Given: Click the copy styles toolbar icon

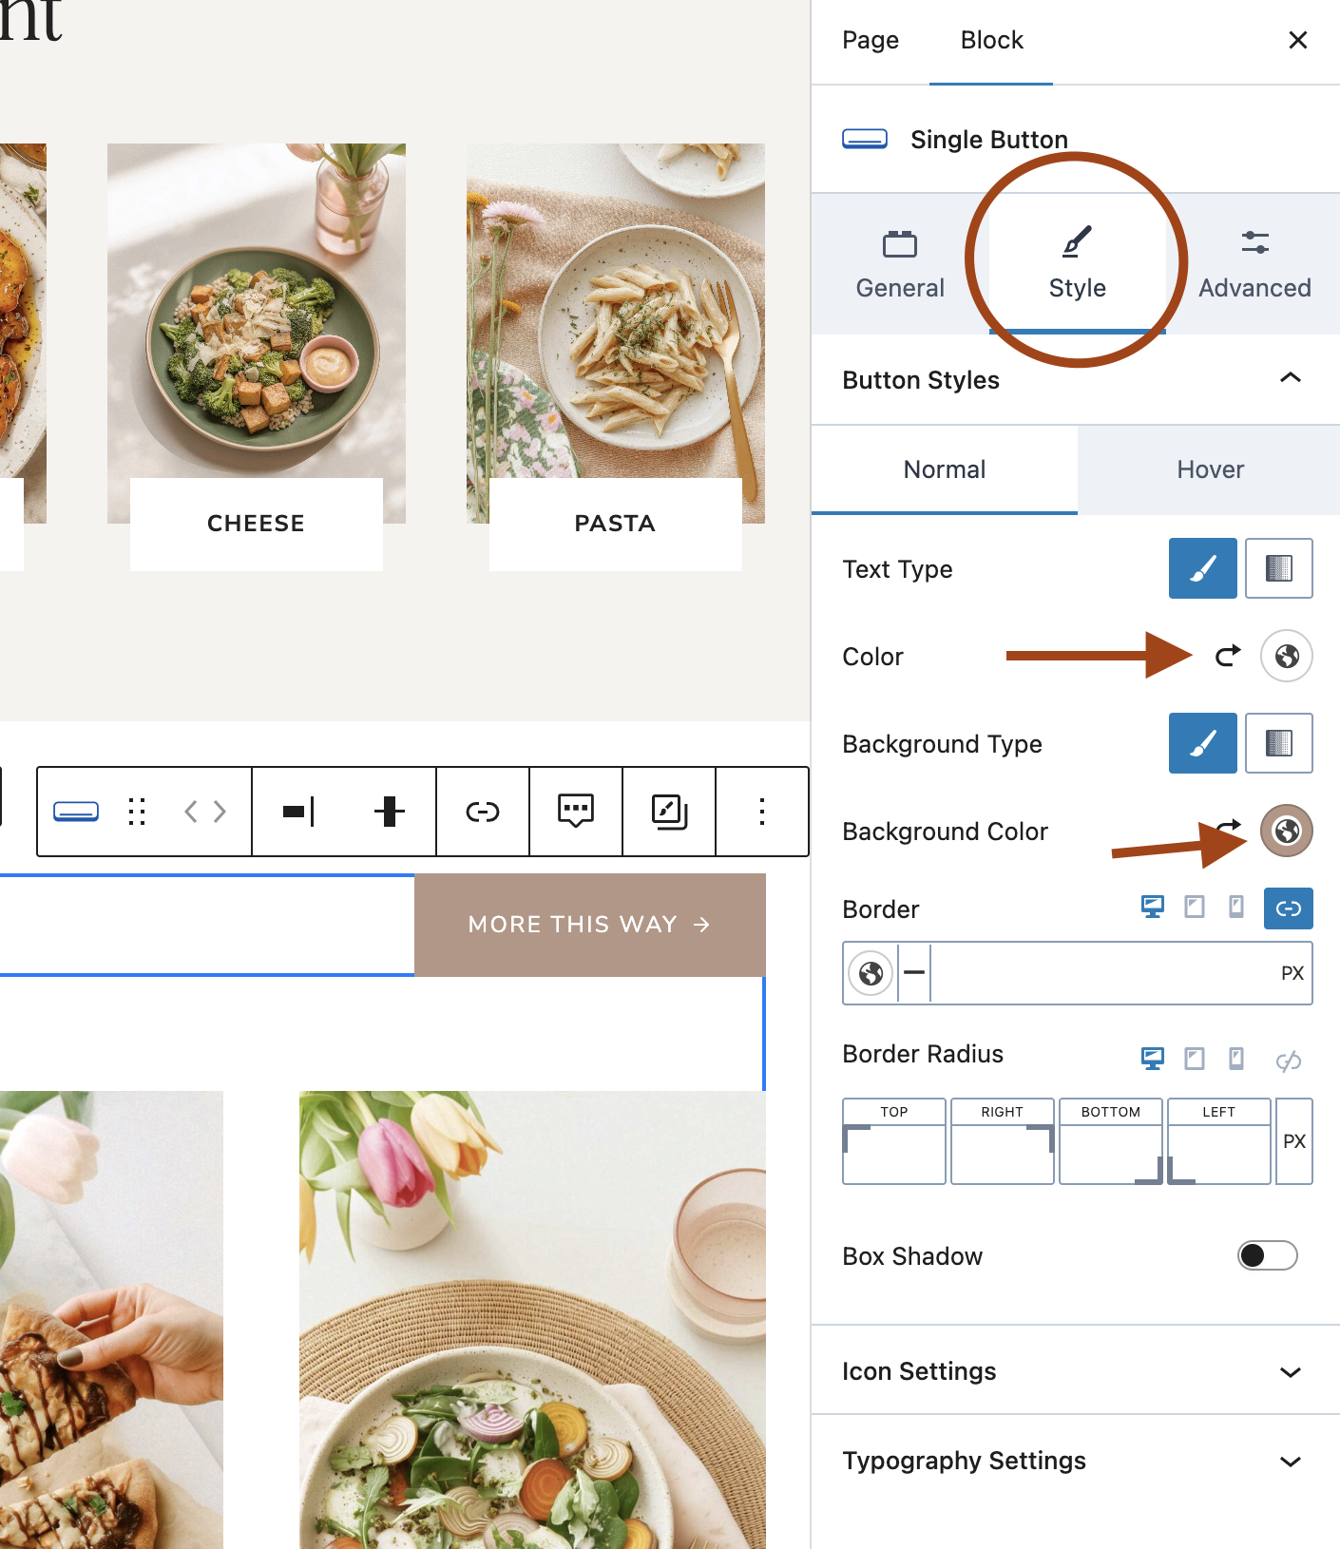Looking at the screenshot, I should (669, 812).
